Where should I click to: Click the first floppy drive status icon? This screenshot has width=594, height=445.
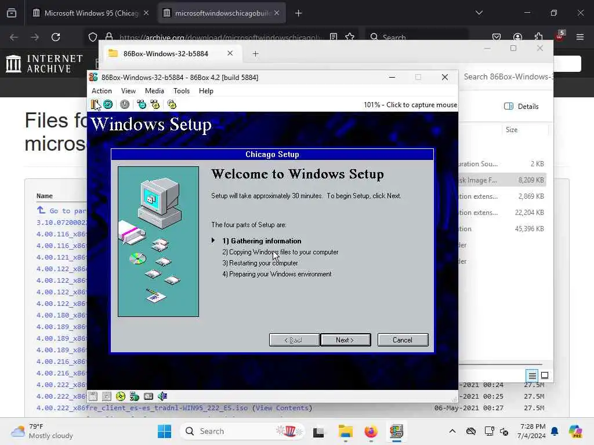pos(93,396)
